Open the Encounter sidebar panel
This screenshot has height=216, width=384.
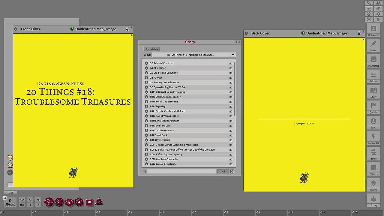click(x=373, y=139)
